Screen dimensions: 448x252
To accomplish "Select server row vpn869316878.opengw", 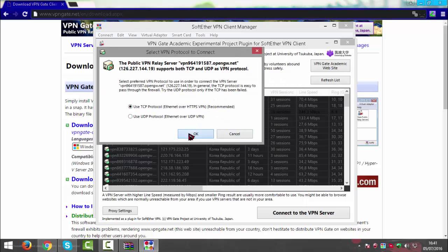I will point(223,162).
